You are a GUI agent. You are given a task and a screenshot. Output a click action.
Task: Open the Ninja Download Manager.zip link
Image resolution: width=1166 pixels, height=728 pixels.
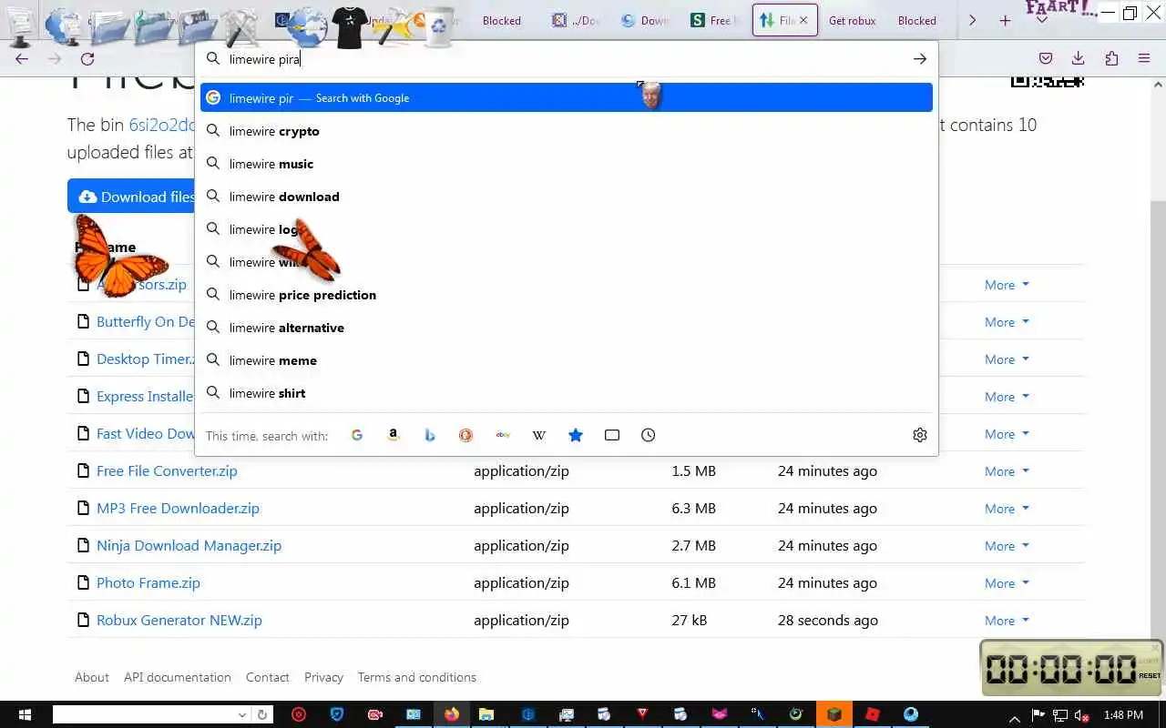(189, 546)
